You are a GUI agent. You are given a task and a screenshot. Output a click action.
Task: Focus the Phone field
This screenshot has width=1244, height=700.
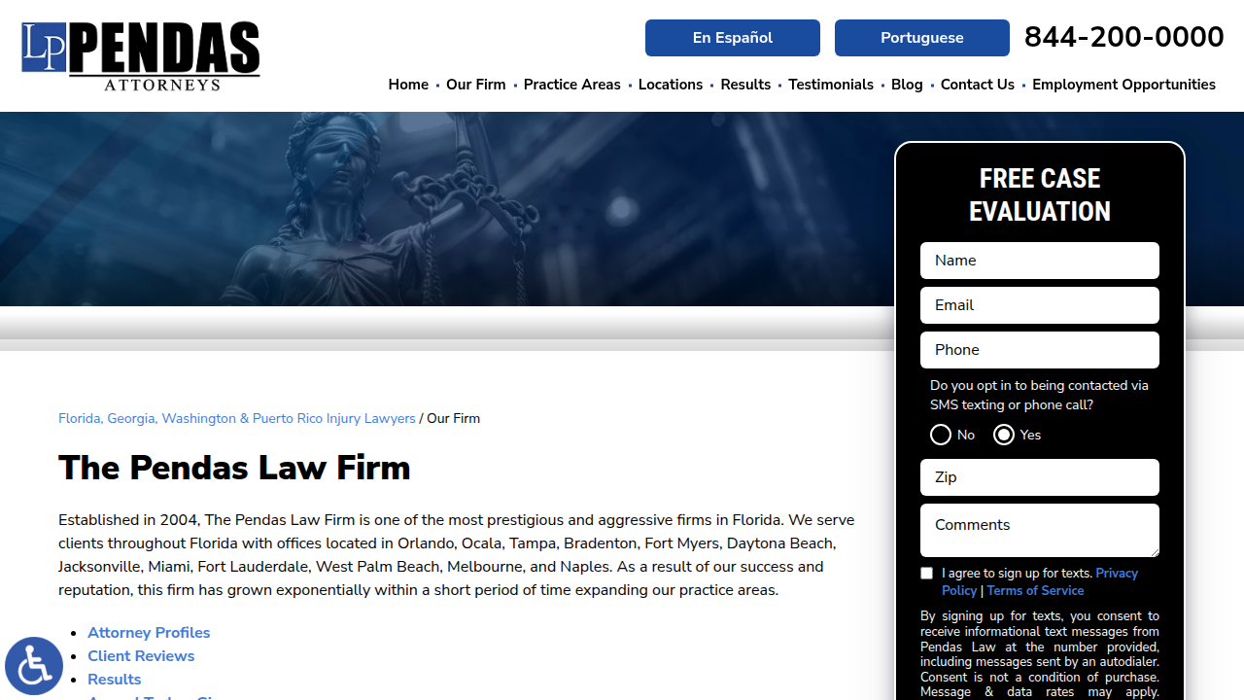pyautogui.click(x=1040, y=350)
